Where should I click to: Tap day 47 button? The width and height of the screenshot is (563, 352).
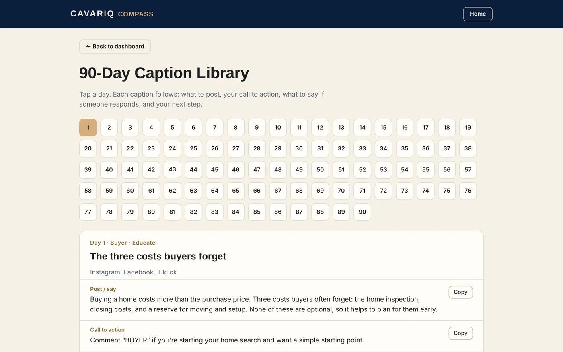click(257, 170)
